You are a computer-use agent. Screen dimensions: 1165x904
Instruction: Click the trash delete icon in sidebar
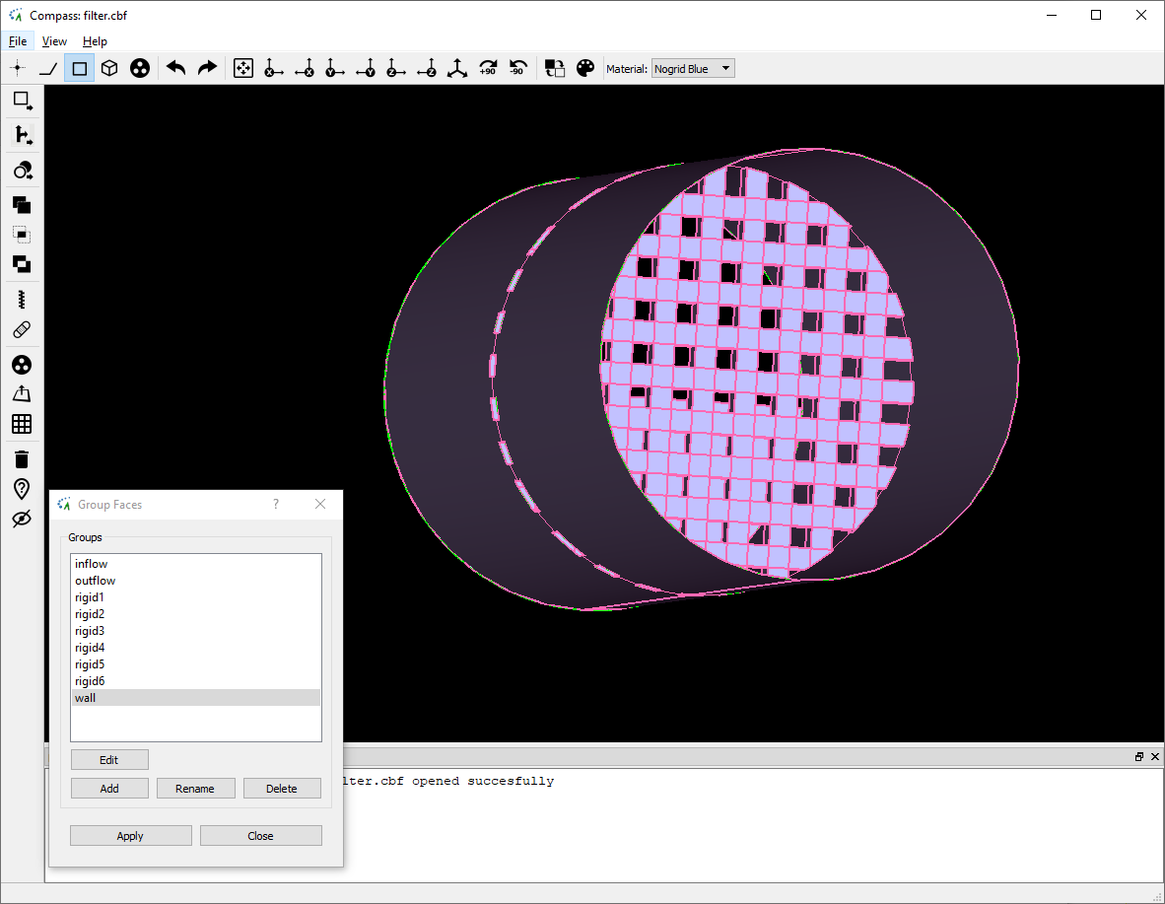click(23, 459)
